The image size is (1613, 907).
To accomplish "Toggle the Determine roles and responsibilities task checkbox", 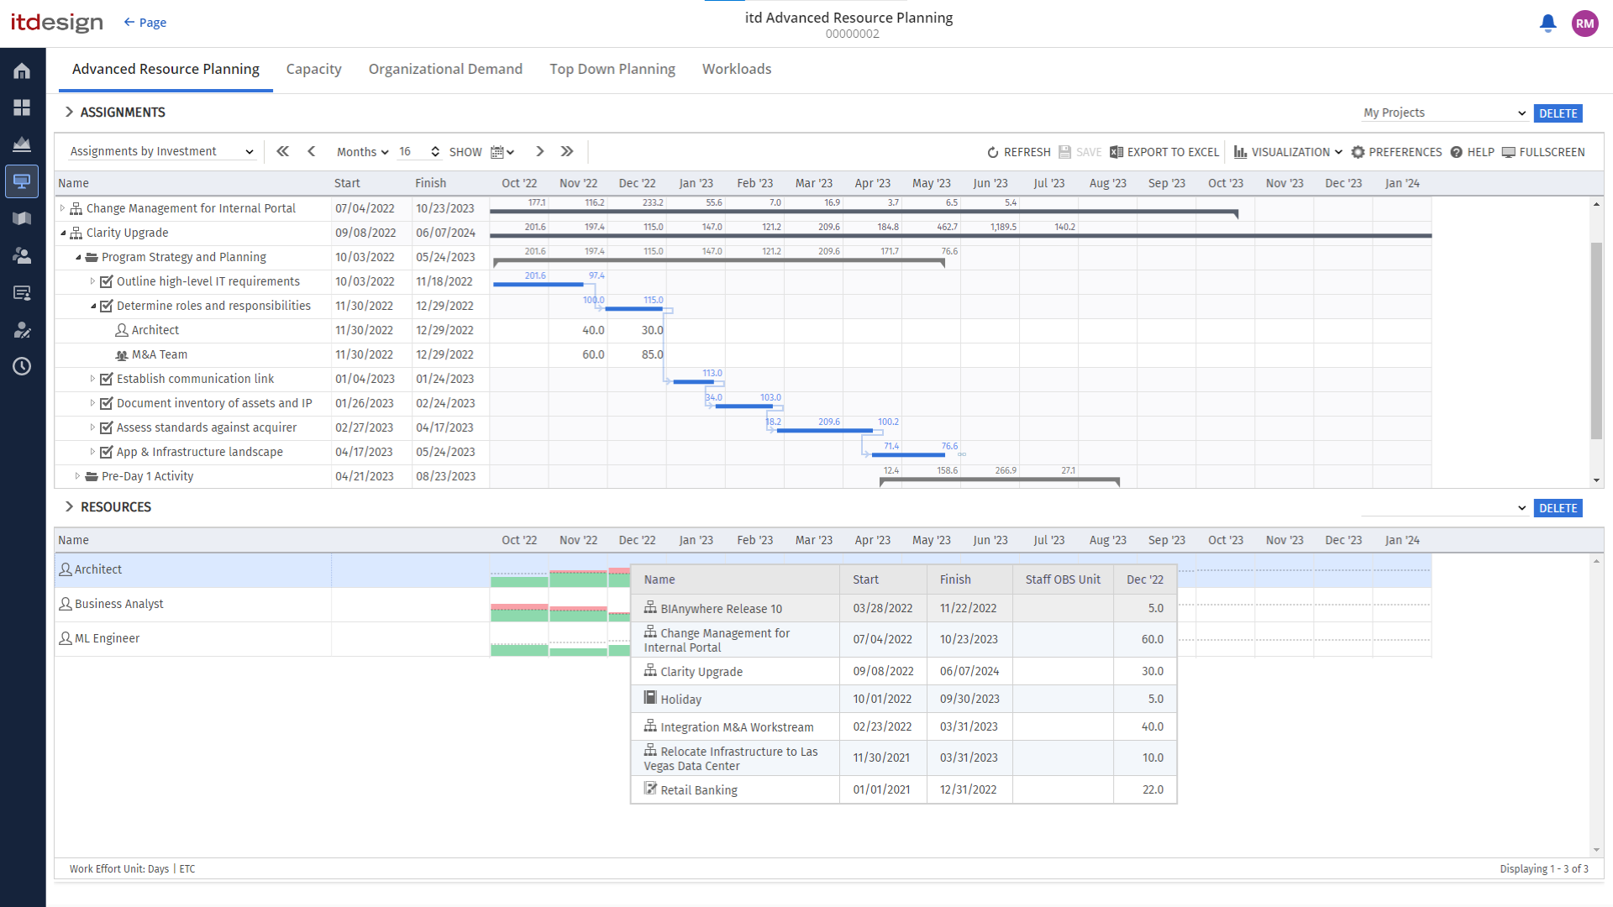I will pyautogui.click(x=107, y=307).
